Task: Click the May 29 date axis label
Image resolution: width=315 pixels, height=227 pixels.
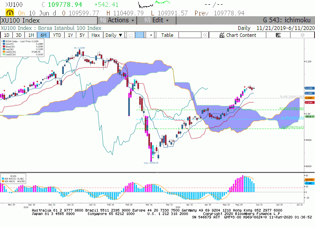Action: pyautogui.click(x=239, y=205)
